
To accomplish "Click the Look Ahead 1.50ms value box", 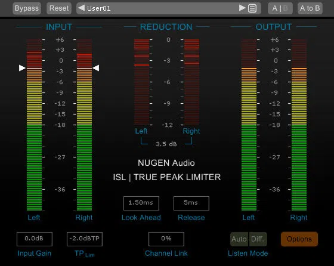I will (141, 203).
